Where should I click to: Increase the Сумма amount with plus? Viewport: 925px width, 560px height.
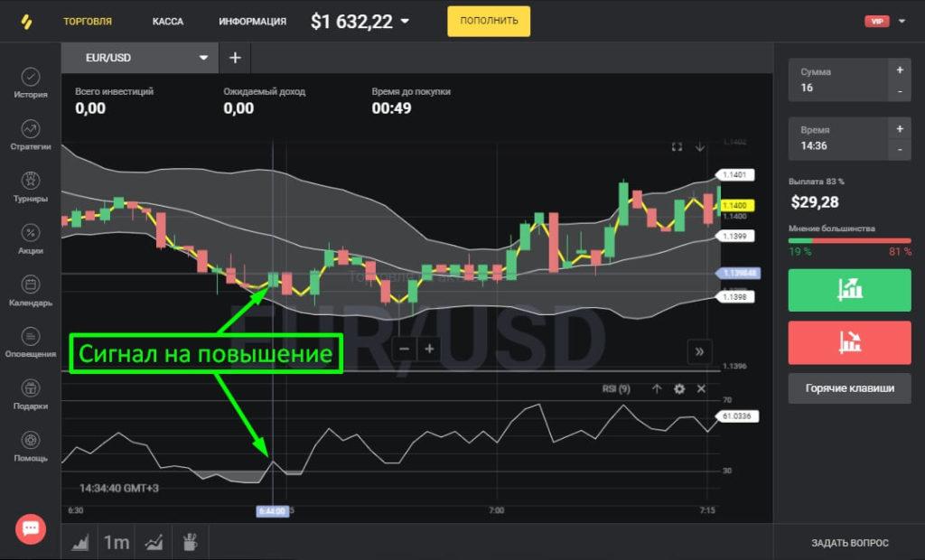(x=899, y=70)
